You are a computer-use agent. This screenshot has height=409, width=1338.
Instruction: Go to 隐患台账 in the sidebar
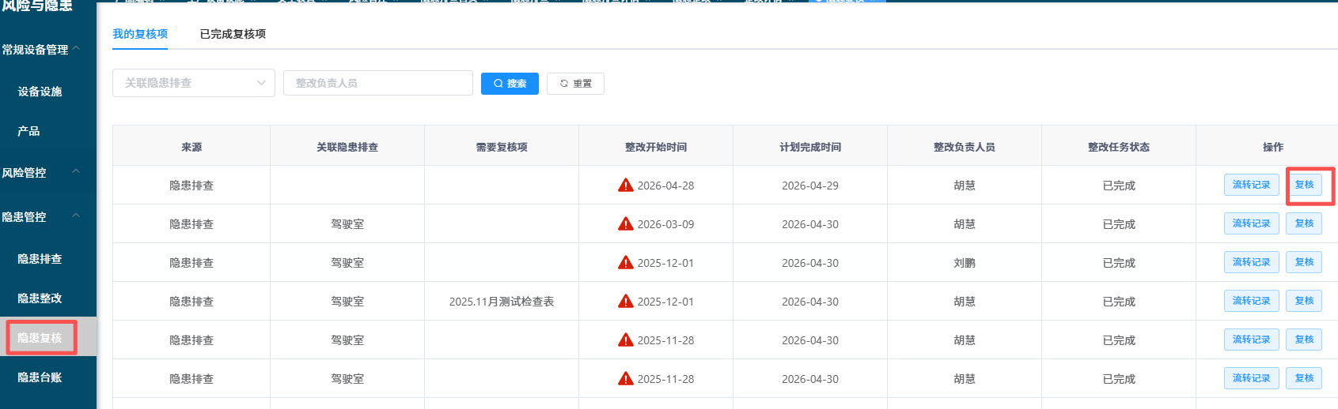tap(40, 377)
